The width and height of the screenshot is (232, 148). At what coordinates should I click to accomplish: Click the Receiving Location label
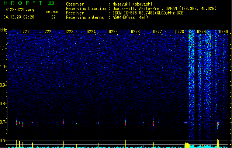coord(86,9)
